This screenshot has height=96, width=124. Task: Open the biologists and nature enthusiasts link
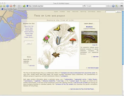78,73
